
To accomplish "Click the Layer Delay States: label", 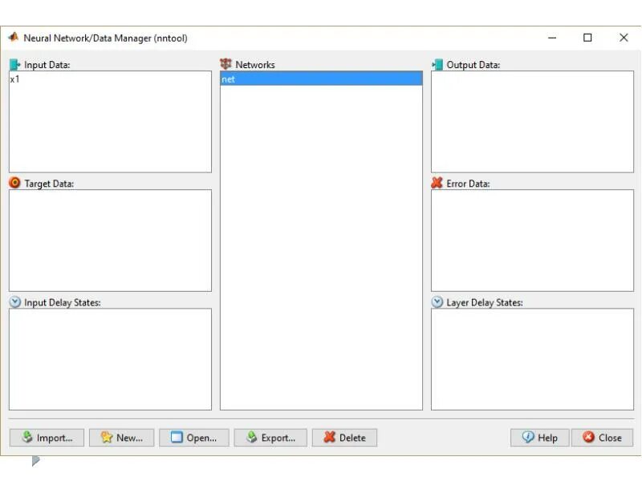I will pyautogui.click(x=485, y=303).
